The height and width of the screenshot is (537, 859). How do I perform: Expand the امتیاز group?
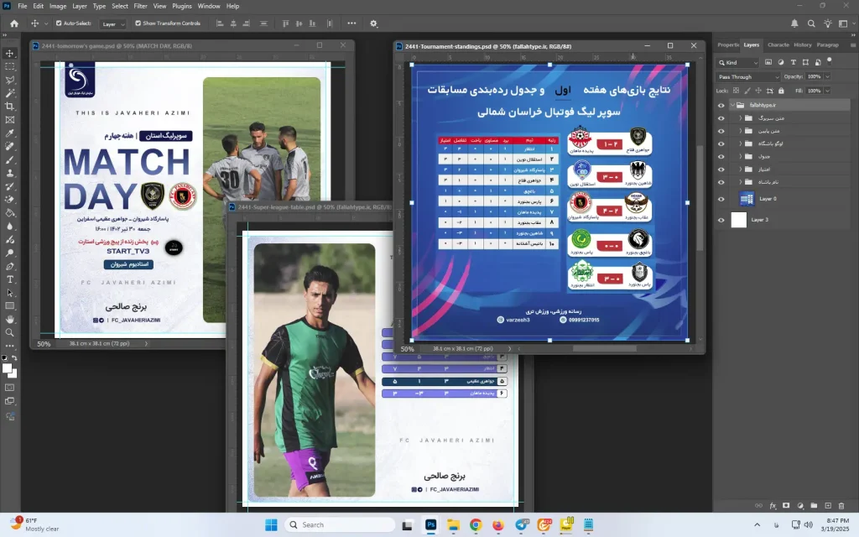[740, 169]
